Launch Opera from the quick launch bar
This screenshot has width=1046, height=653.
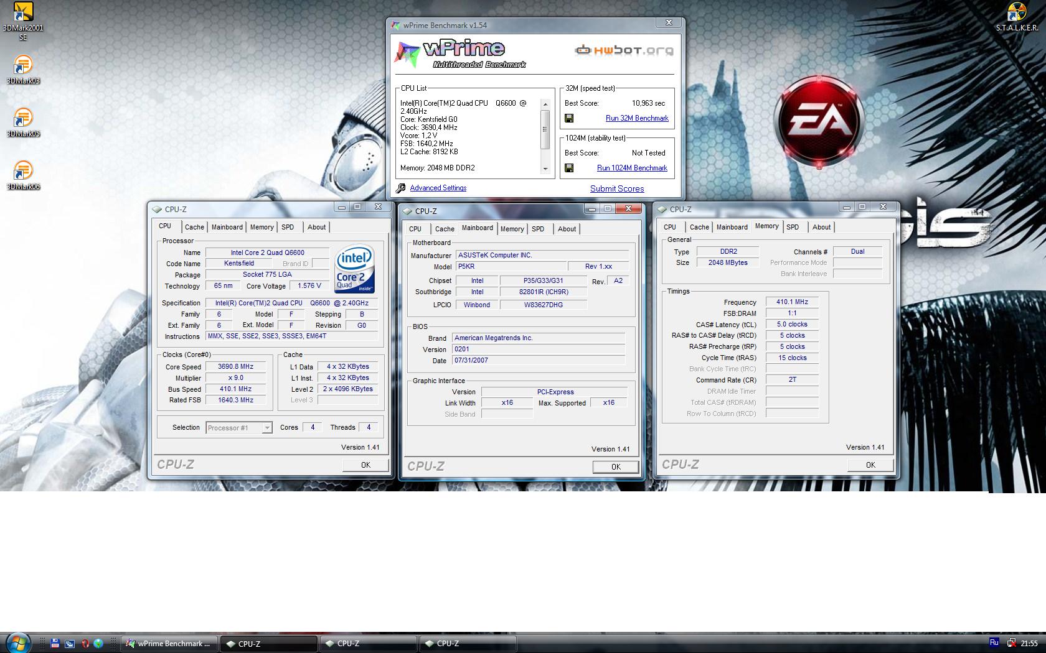coord(85,644)
